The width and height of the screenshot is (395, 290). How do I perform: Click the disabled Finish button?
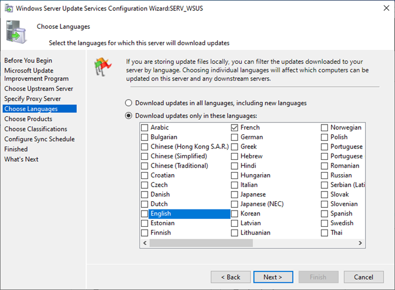point(318,277)
